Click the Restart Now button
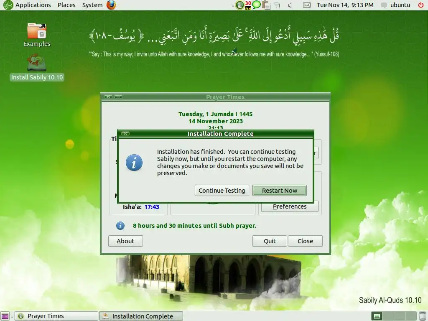The image size is (428, 321). [x=280, y=191]
